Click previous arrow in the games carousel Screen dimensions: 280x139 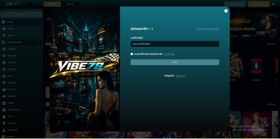click(256, 44)
